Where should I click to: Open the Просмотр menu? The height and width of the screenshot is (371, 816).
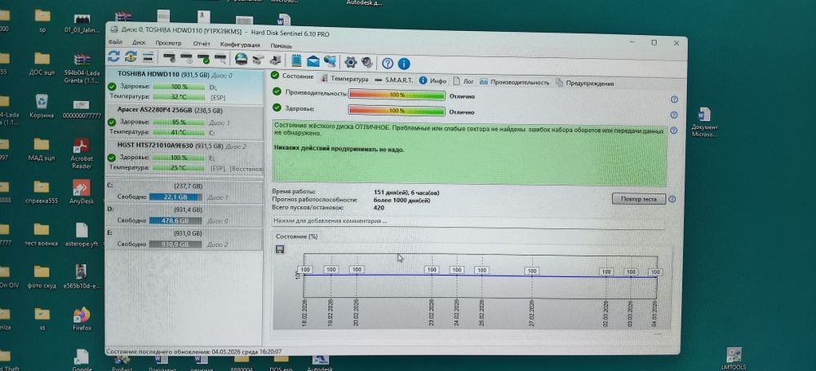(168, 43)
